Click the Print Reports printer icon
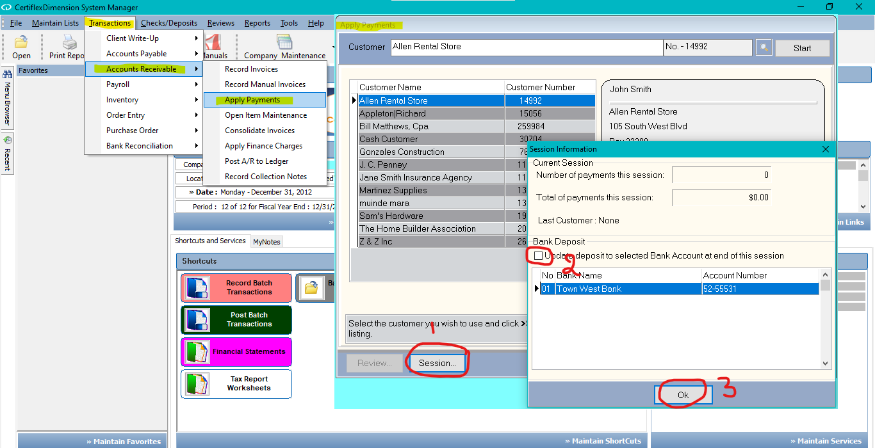The width and height of the screenshot is (875, 448). pos(69,42)
